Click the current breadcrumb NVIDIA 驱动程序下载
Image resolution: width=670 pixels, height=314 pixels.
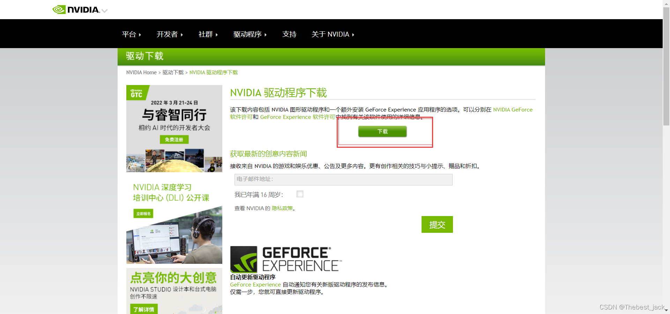point(214,72)
